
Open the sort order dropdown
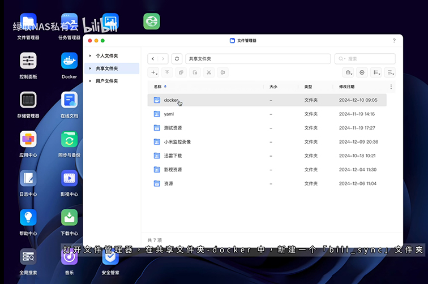click(390, 72)
